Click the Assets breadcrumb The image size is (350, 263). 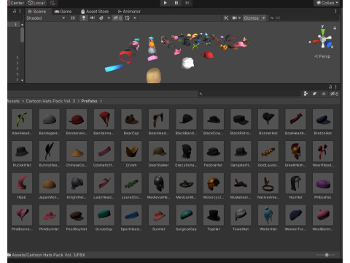(13, 101)
